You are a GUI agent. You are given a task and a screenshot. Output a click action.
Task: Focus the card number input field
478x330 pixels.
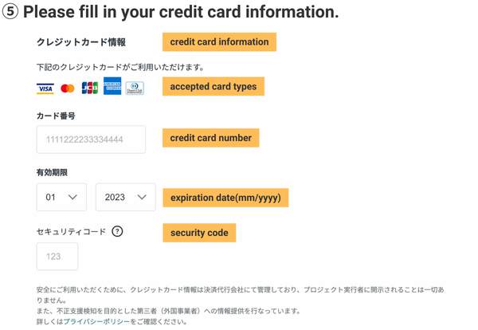91,139
